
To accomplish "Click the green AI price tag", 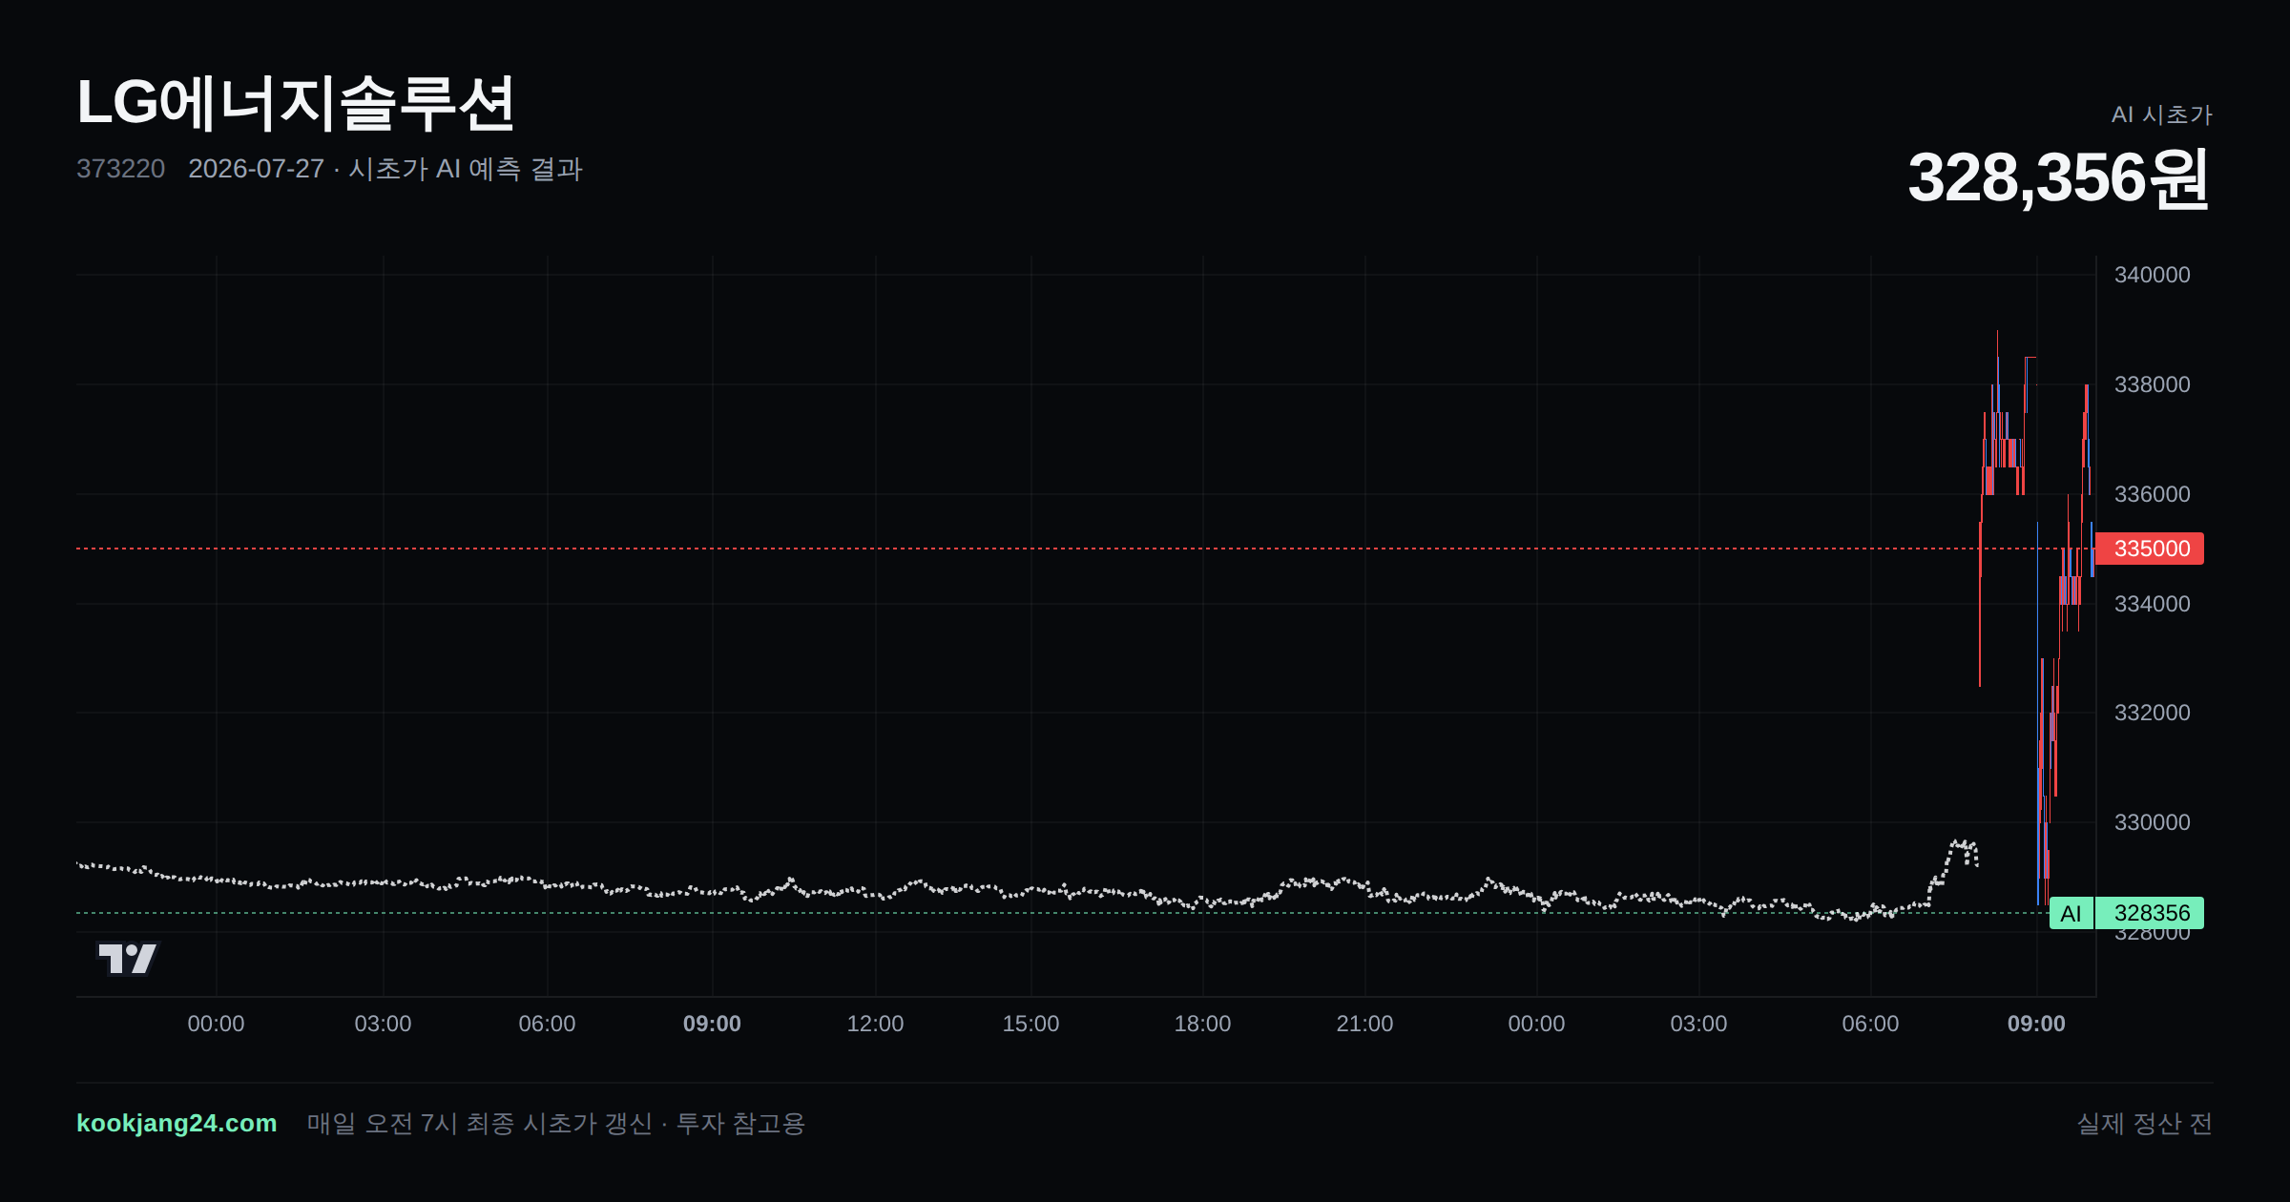I will 2071,913.
